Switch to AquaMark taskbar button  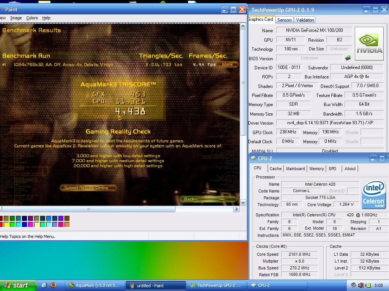coord(95,285)
